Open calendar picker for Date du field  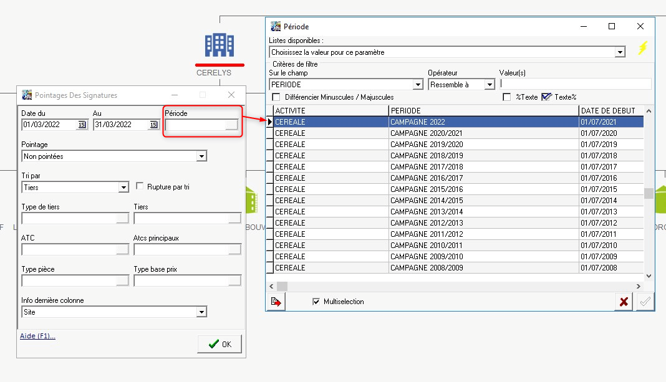pos(82,125)
